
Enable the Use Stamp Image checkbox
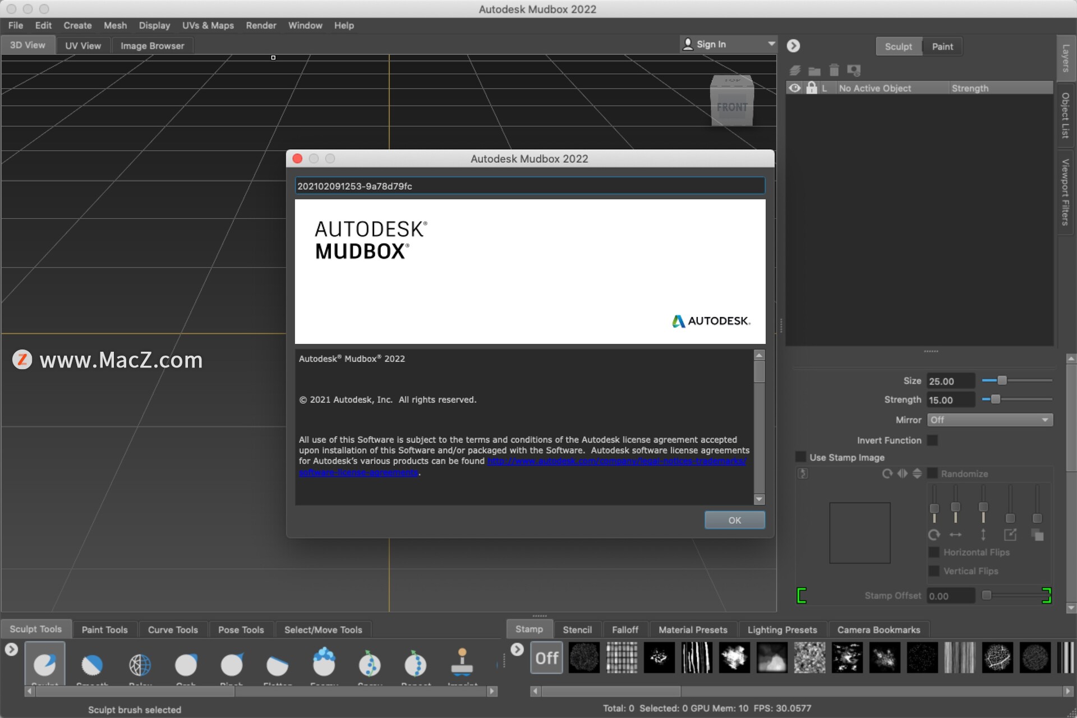pos(801,457)
